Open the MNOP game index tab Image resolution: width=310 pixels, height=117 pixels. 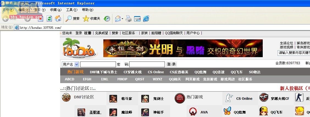tap(122, 79)
